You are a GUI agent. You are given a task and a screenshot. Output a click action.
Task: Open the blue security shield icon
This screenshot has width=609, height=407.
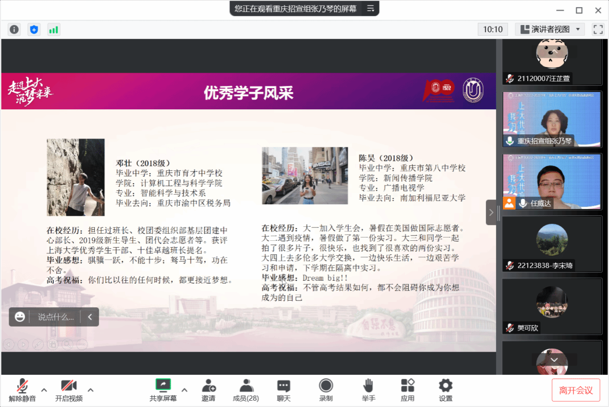click(34, 29)
